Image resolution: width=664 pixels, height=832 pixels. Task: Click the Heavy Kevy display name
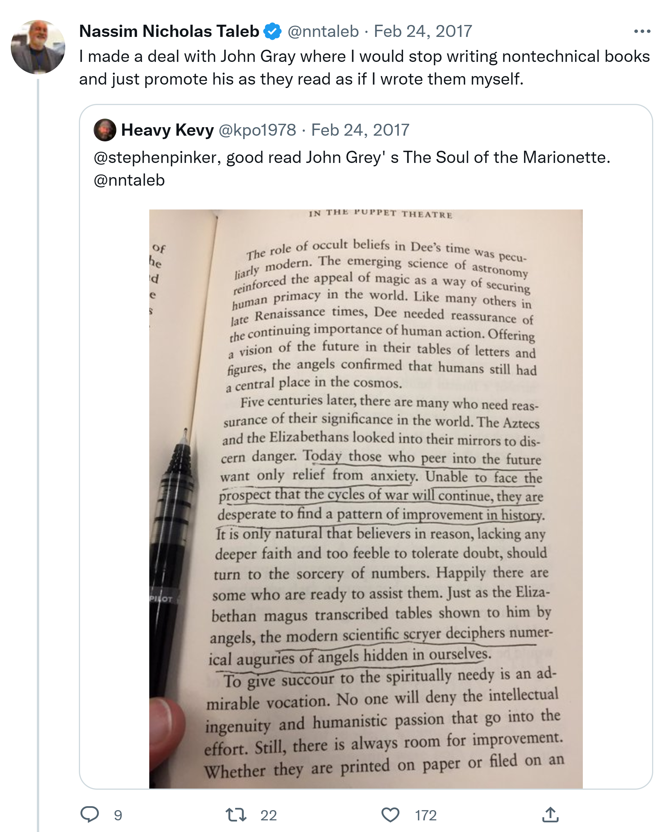tap(167, 130)
